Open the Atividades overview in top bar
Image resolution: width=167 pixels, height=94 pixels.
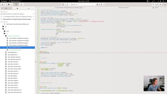[x=4, y=1]
